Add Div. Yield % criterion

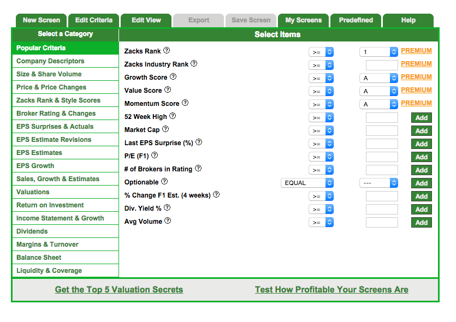[x=422, y=209]
